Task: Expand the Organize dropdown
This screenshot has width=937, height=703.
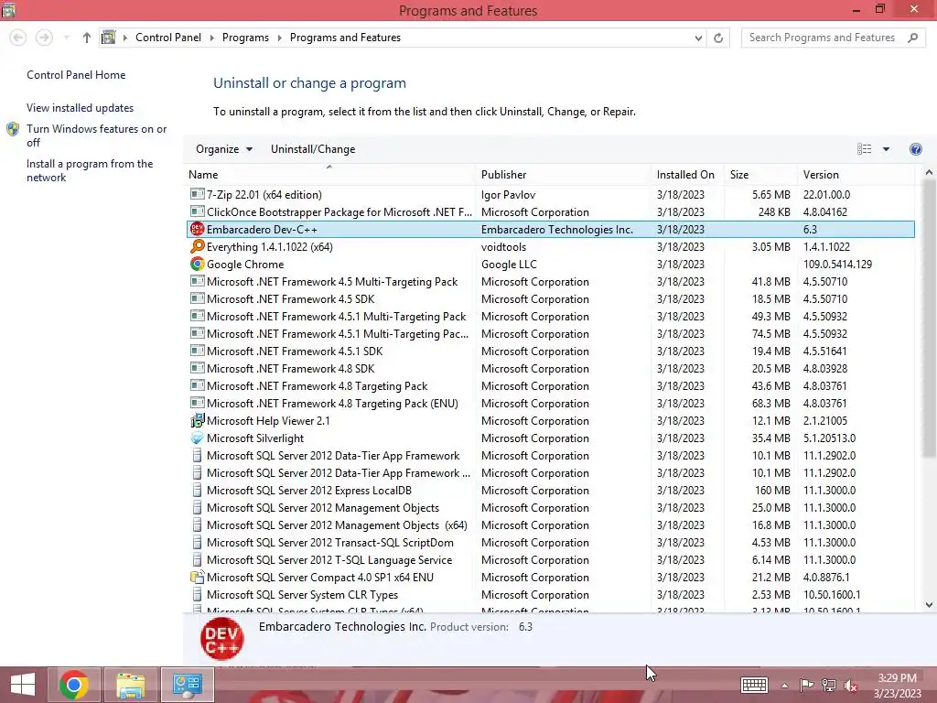Action: tap(224, 149)
